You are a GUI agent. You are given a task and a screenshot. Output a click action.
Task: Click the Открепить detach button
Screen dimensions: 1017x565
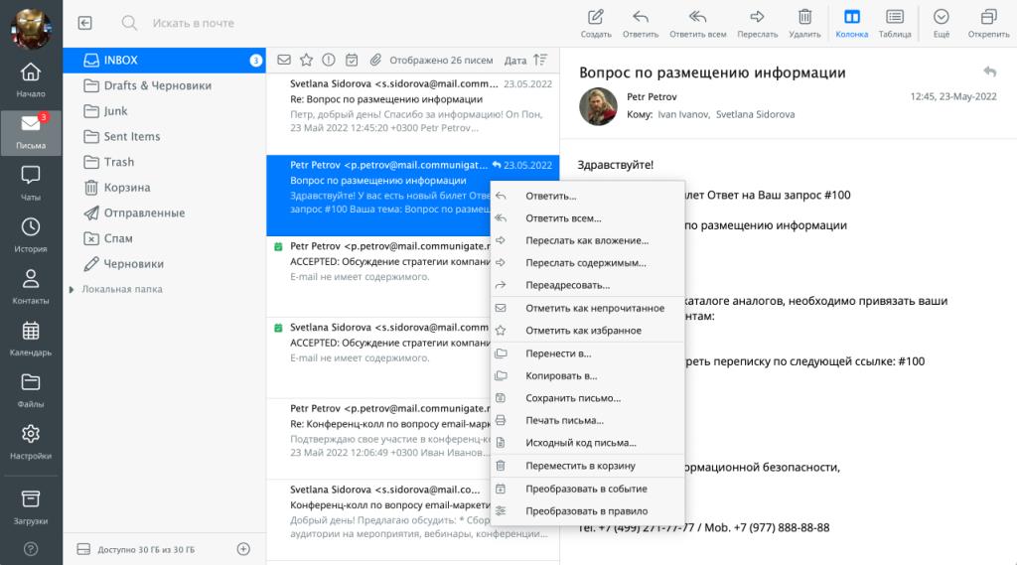tap(988, 24)
